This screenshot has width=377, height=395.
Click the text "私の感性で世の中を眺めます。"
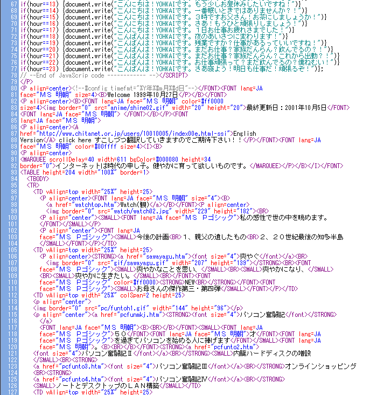click(x=283, y=218)
